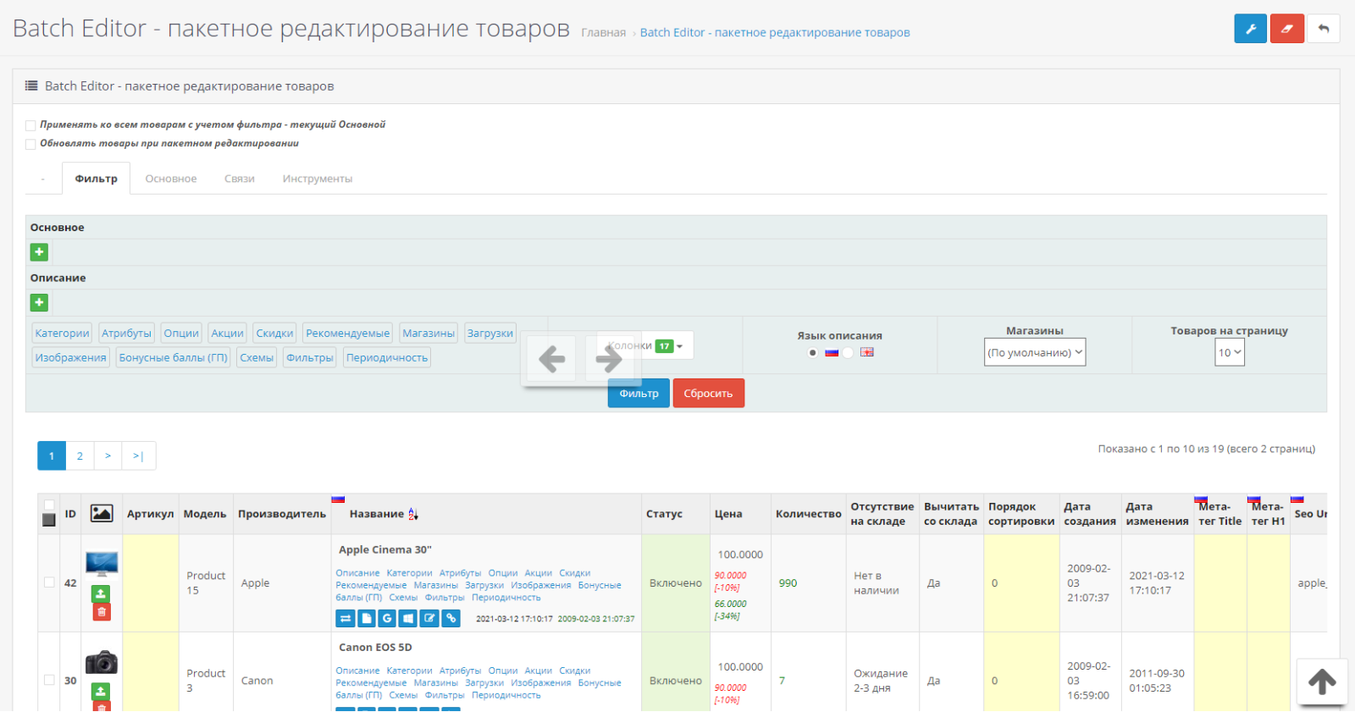This screenshot has width=1355, height=712.
Task: Jump to last page with >| button
Action: (138, 455)
